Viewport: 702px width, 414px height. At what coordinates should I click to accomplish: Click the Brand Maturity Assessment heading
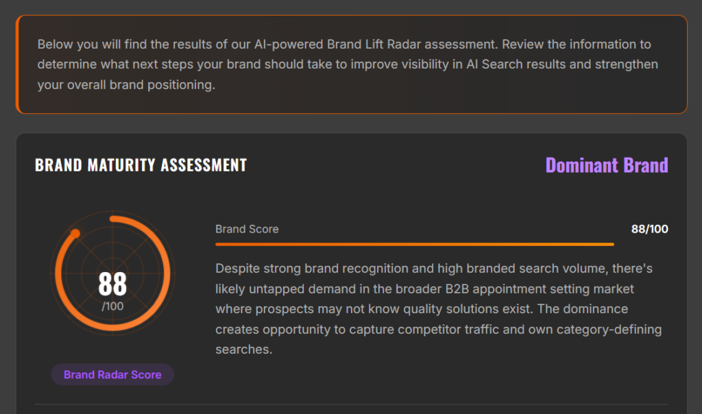141,165
